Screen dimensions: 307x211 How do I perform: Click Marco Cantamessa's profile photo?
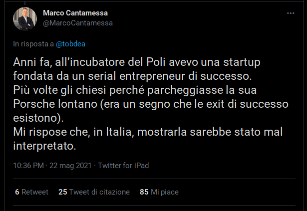click(x=25, y=19)
